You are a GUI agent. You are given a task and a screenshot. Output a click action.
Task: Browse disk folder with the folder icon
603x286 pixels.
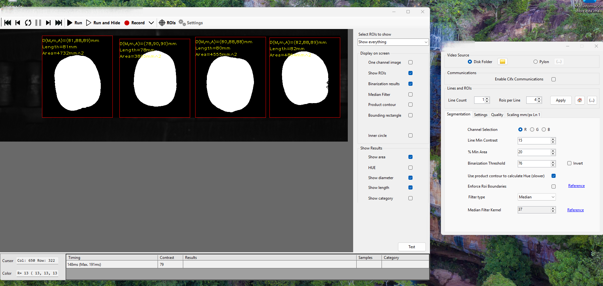click(503, 61)
